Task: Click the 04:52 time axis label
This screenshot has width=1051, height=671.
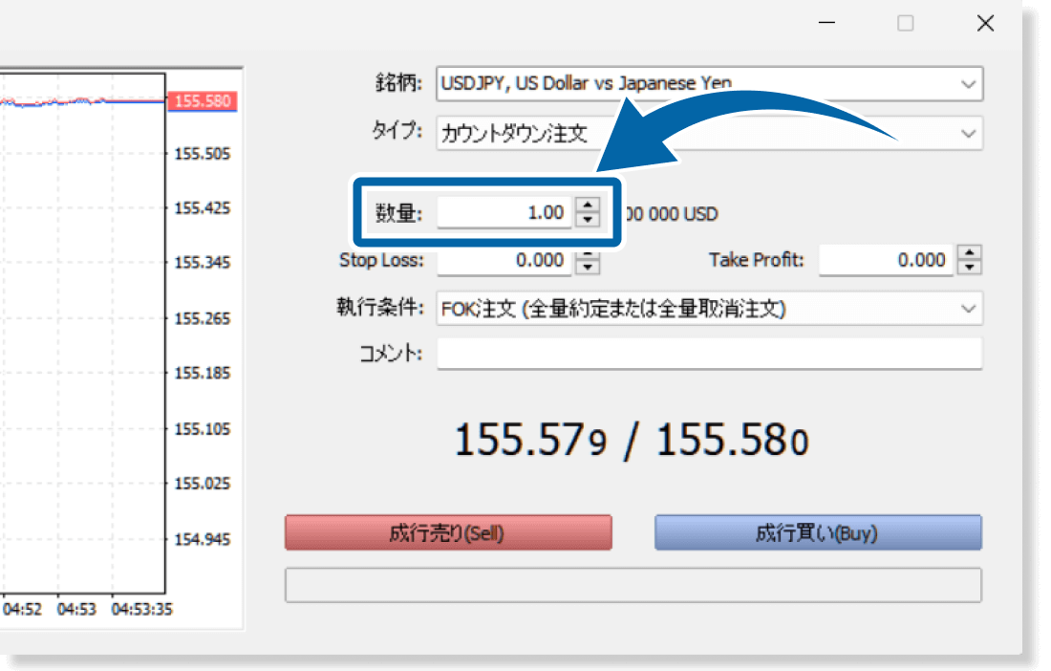Action: 22,609
